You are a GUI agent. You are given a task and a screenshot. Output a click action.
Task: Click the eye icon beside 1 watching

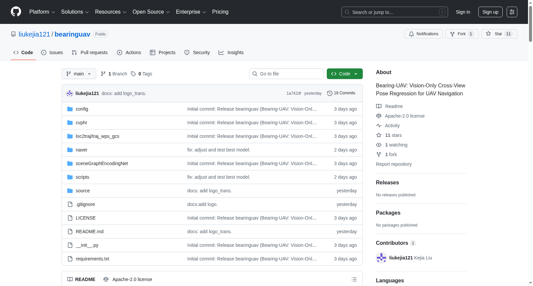point(379,145)
